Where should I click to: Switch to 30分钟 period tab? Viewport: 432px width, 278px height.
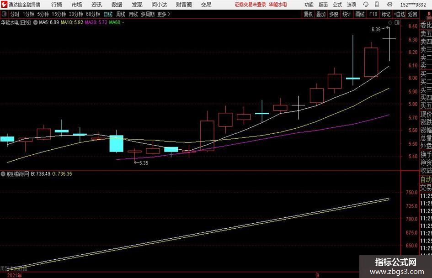tap(76, 14)
